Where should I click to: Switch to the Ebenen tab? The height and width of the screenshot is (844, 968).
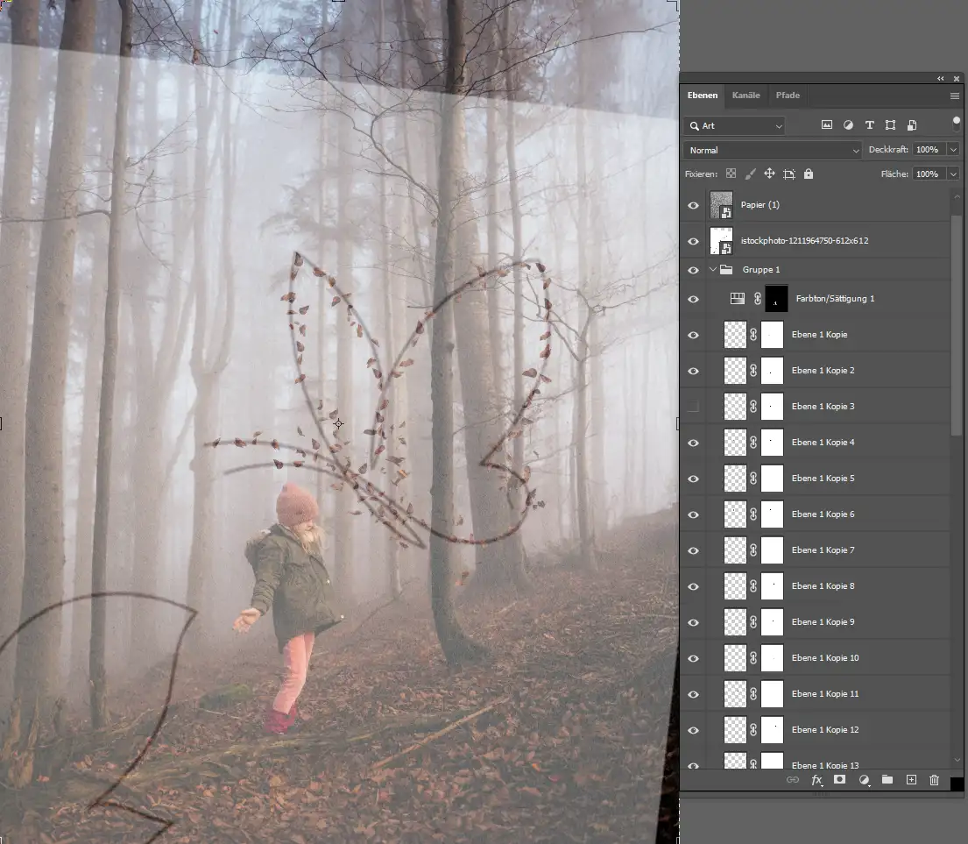(x=703, y=95)
